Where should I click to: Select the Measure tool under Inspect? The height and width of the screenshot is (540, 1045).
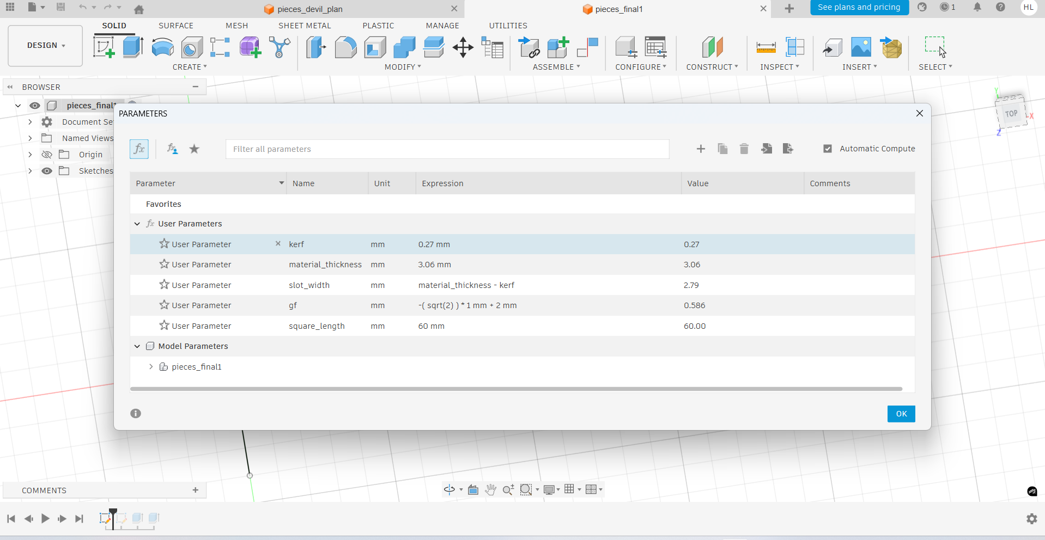[x=765, y=47]
